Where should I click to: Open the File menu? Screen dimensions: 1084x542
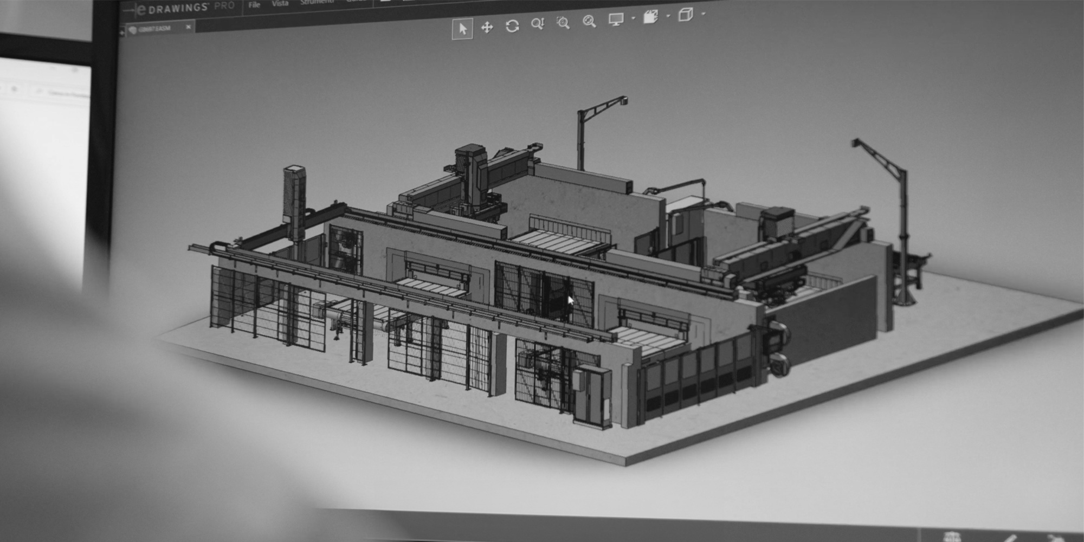[x=254, y=5]
